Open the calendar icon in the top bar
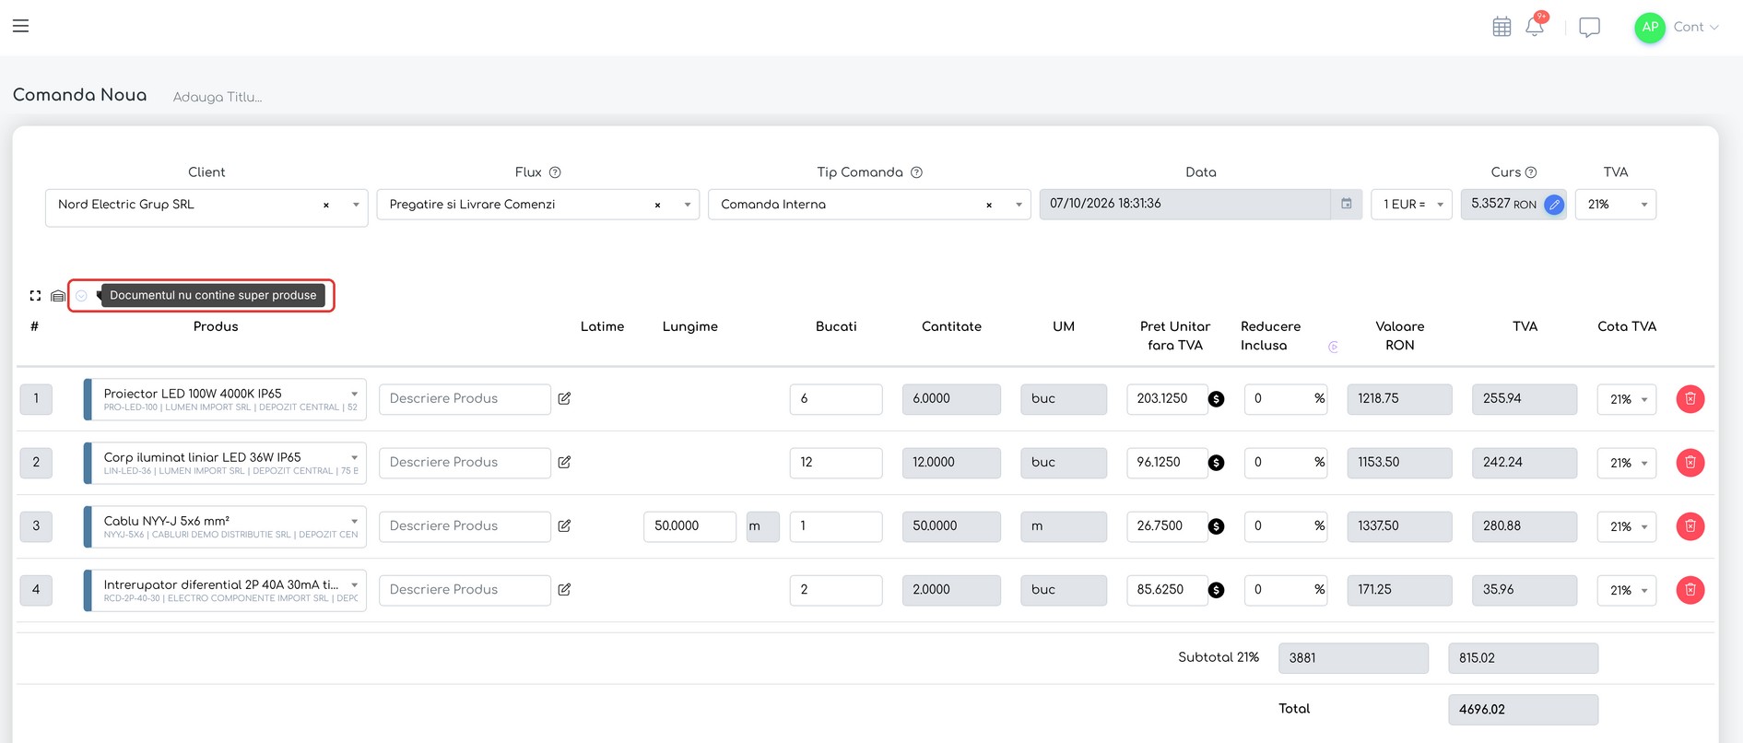The width and height of the screenshot is (1743, 743). pos(1502,27)
